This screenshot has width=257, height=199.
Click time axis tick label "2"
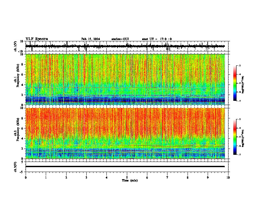click(66, 178)
